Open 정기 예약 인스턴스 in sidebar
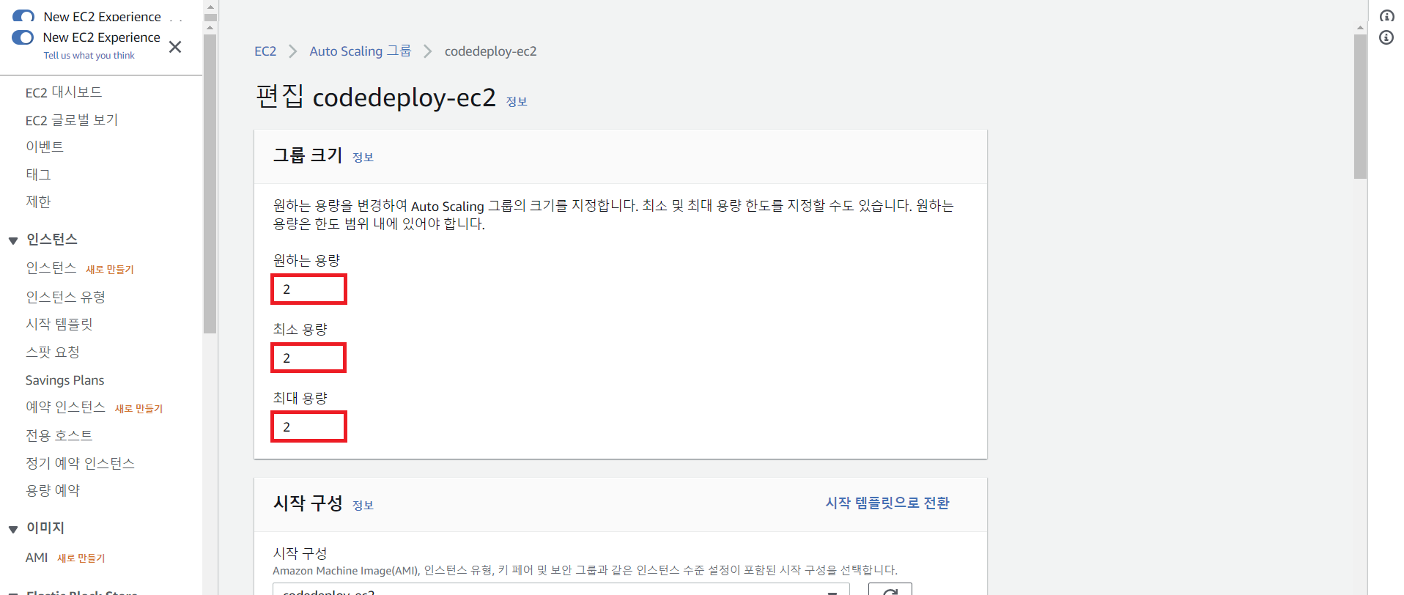This screenshot has height=595, width=1404. (x=81, y=463)
